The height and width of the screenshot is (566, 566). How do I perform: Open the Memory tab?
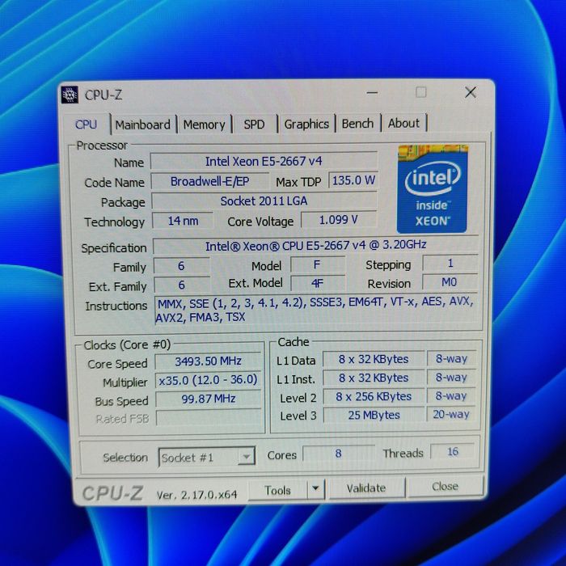[204, 125]
